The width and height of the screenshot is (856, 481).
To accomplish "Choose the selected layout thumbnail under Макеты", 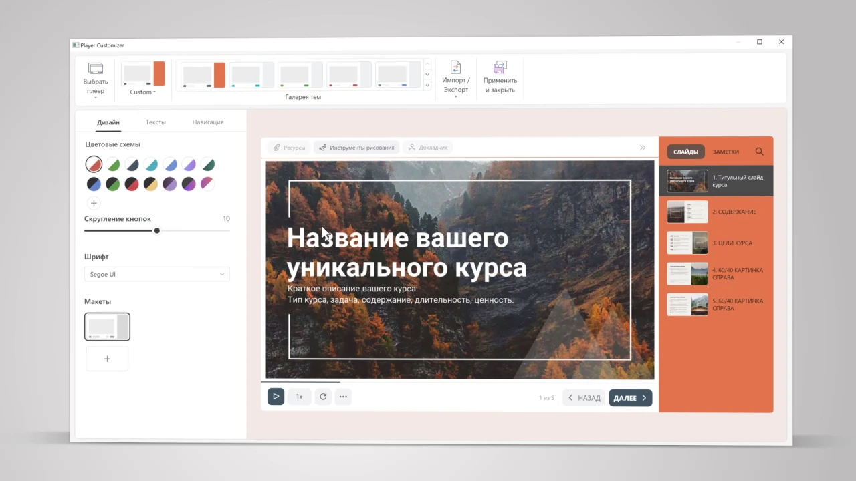I will (x=107, y=327).
